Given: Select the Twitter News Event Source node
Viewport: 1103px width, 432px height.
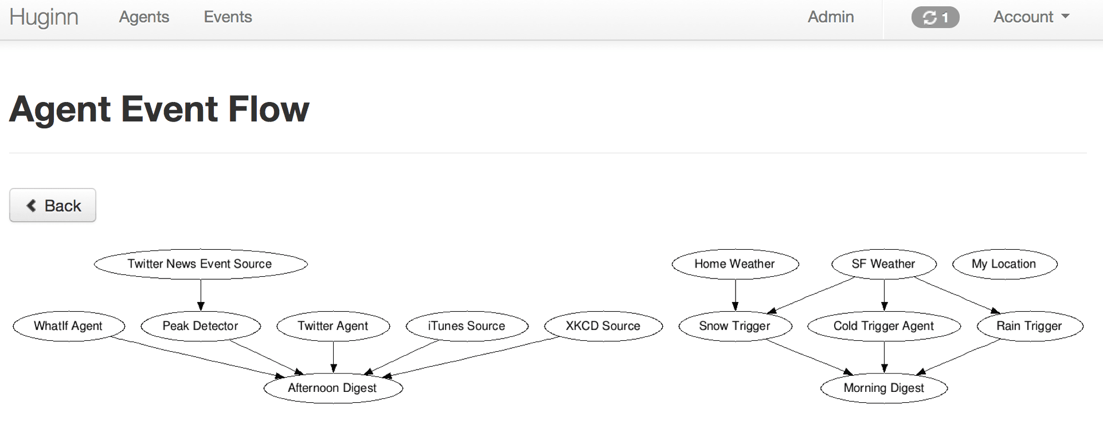Looking at the screenshot, I should tap(200, 264).
